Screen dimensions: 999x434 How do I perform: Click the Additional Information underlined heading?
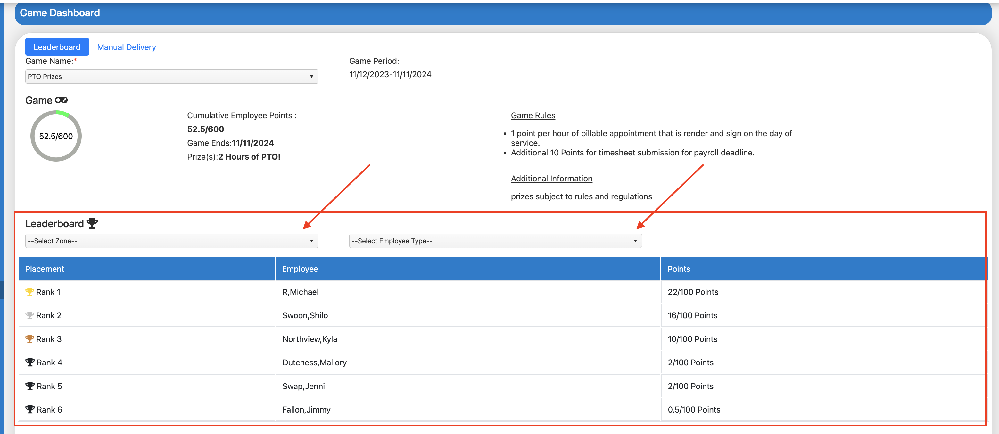click(x=551, y=179)
